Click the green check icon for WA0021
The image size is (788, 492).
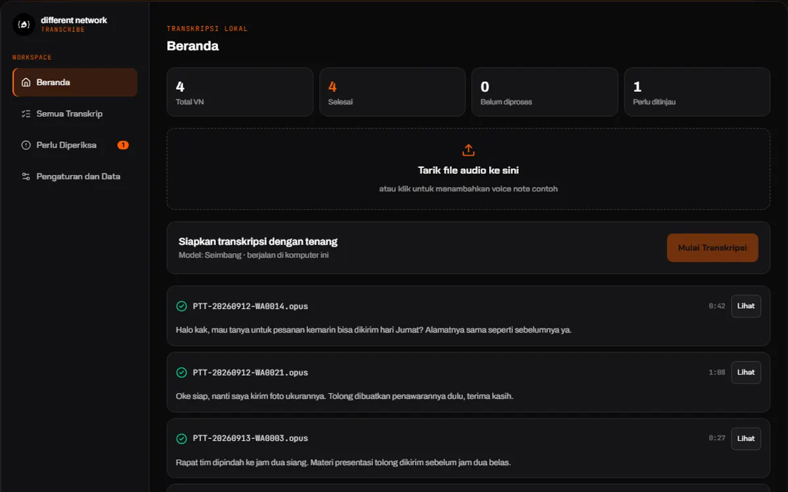(x=182, y=373)
